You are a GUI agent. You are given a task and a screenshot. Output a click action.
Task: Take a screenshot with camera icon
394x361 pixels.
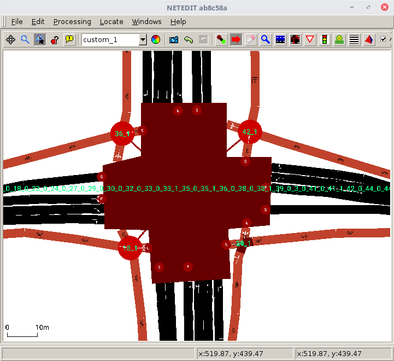[x=174, y=39]
